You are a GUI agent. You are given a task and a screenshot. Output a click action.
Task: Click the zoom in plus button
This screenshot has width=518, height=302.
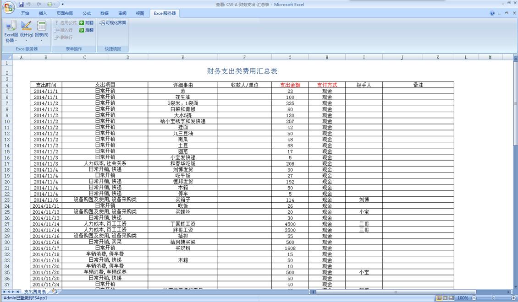tap(513, 298)
